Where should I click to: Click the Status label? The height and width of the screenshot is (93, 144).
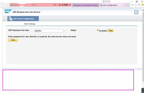click(74, 30)
